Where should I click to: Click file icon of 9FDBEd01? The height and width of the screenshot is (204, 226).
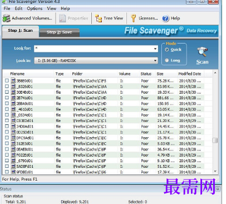[13, 172]
